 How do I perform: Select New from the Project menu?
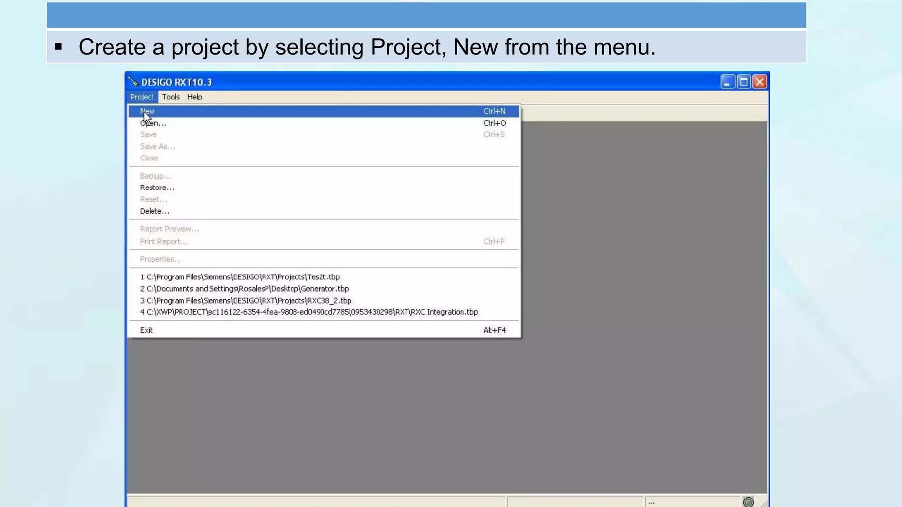[x=148, y=111]
